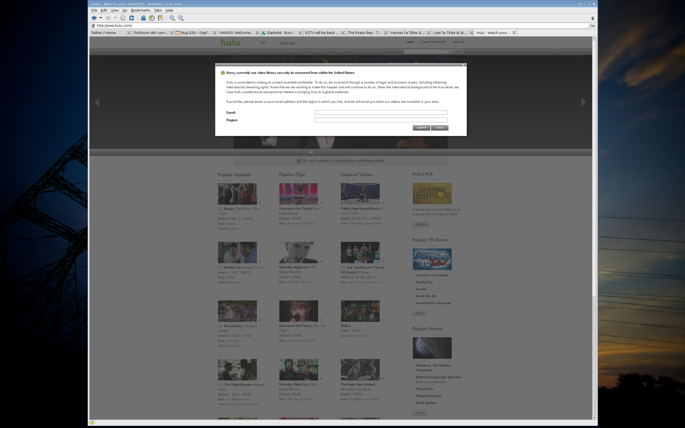This screenshot has width=685, height=428.
Task: Click the Login link
Action: coord(410,42)
